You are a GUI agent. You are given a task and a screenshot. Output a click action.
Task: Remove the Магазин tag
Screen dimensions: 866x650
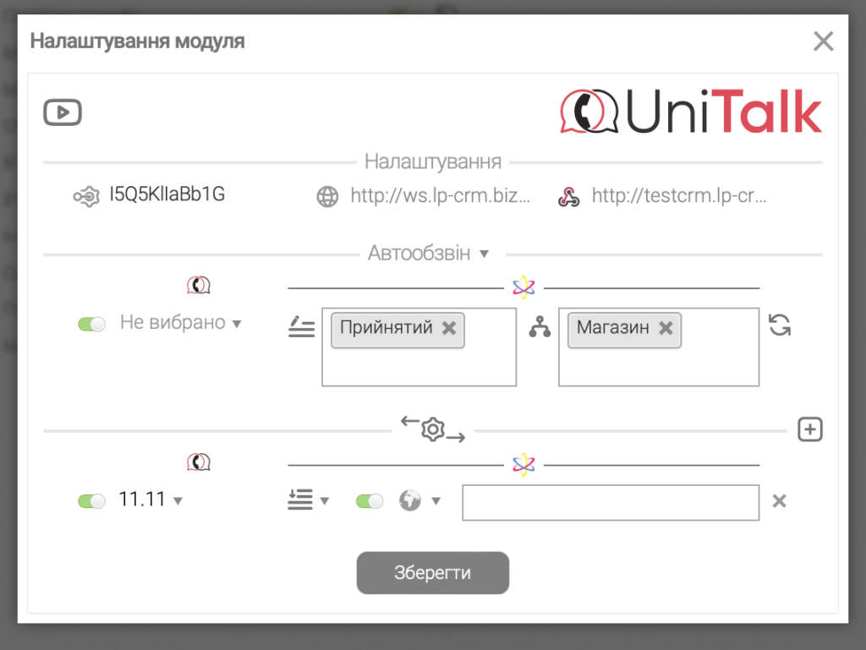point(666,328)
